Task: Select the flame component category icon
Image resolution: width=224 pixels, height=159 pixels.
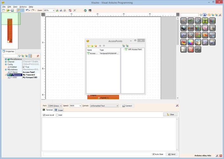Action: 183,42
